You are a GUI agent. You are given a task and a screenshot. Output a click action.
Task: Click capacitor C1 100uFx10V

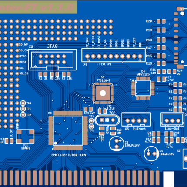[x=151, y=154]
